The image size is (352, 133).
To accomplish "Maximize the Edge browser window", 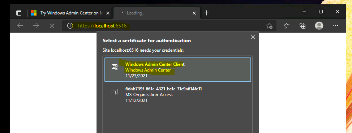I will pos(321,12).
